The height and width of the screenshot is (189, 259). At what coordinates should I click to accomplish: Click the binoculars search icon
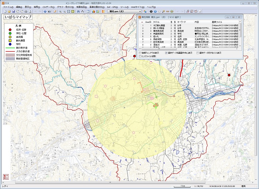point(78,11)
